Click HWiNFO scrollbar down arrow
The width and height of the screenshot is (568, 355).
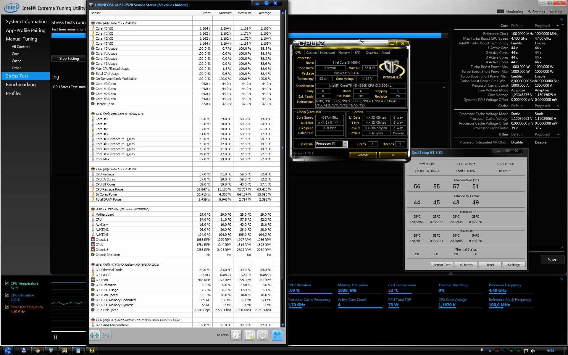point(283,325)
